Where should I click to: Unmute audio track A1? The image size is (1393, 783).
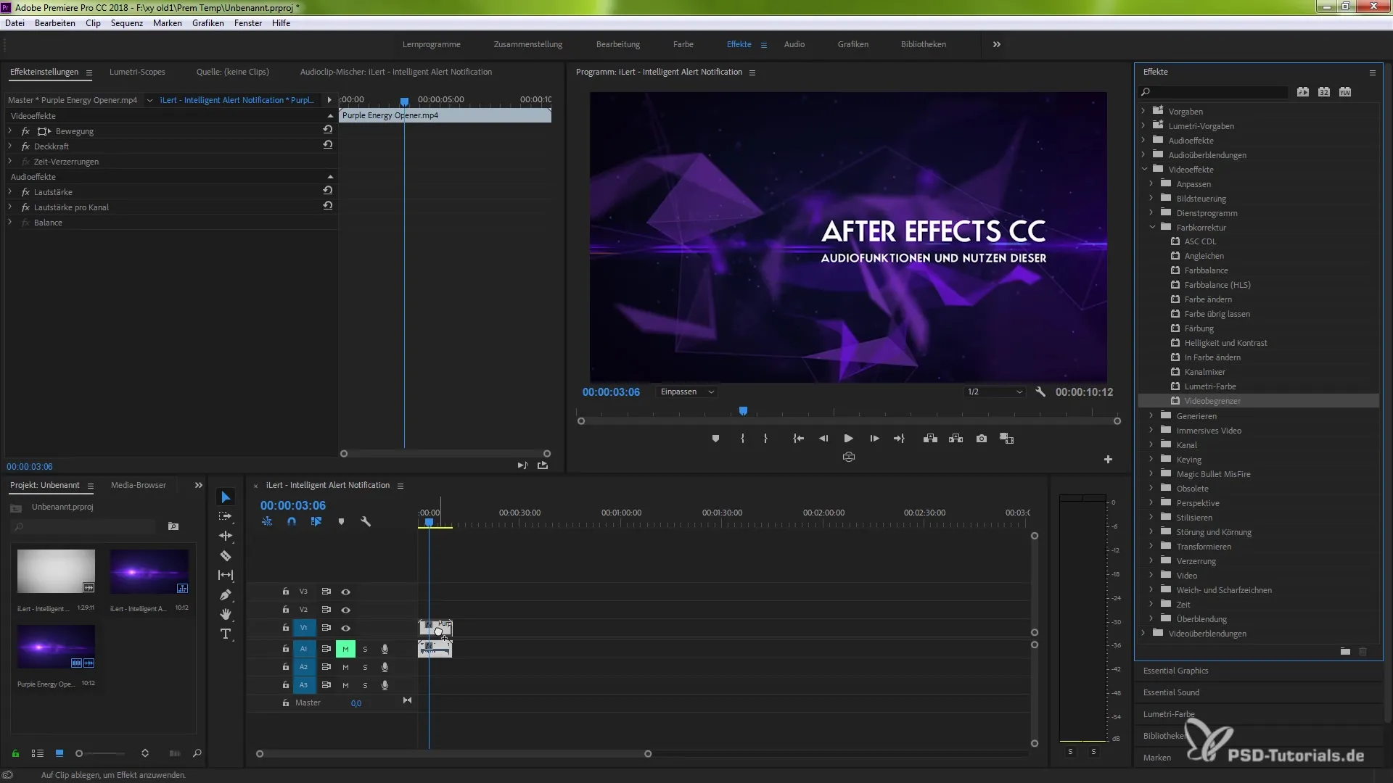click(345, 649)
